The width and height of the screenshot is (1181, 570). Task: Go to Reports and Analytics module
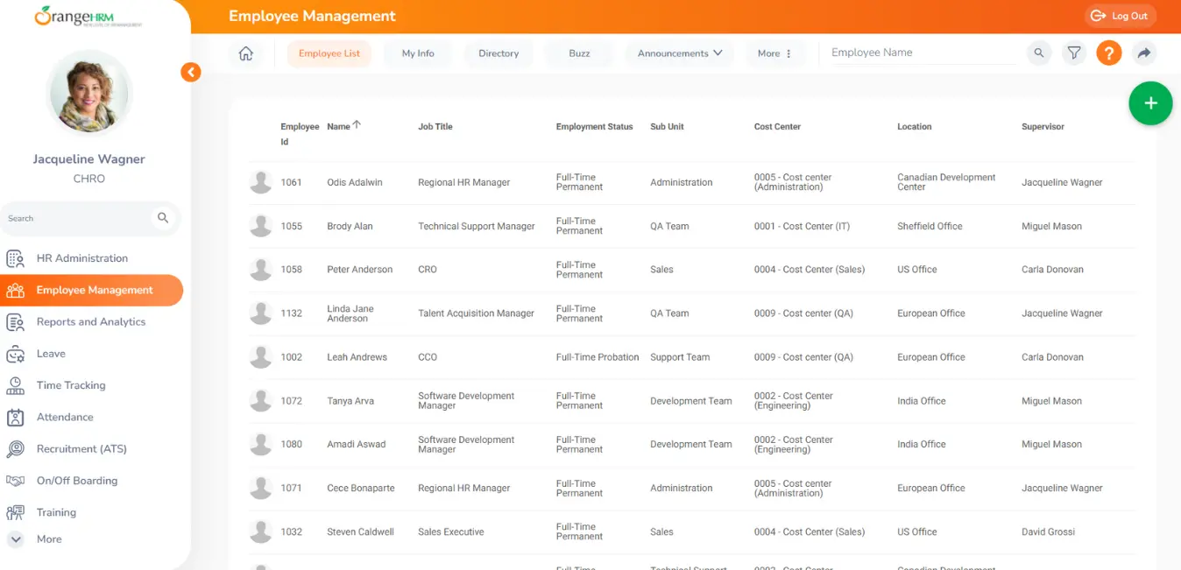pyautogui.click(x=90, y=322)
